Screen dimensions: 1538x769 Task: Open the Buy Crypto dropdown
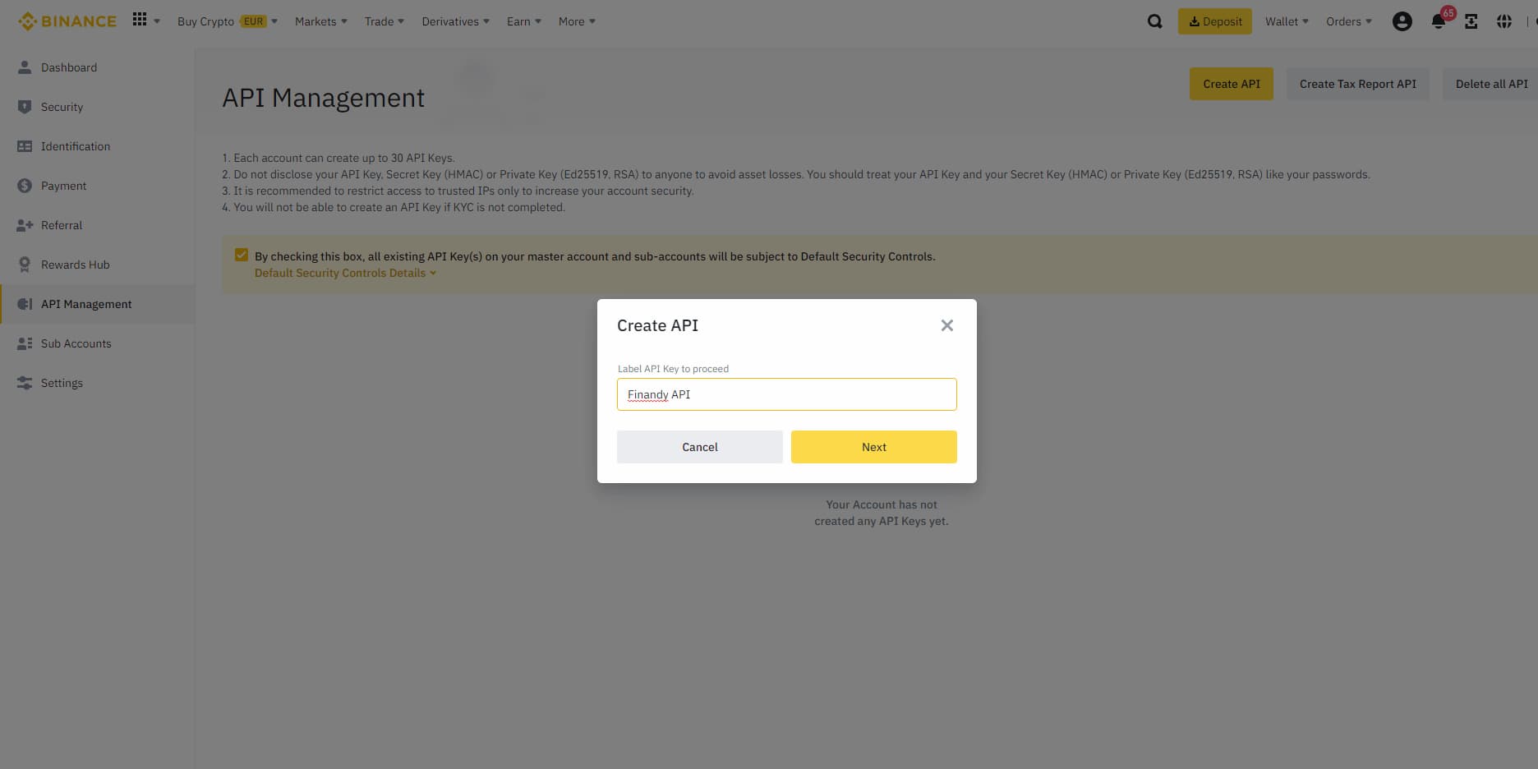click(x=227, y=21)
